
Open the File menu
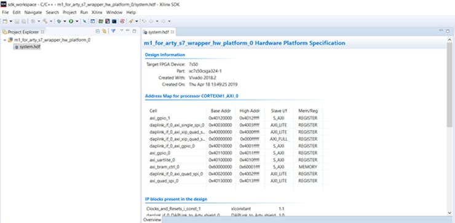(x=6, y=12)
